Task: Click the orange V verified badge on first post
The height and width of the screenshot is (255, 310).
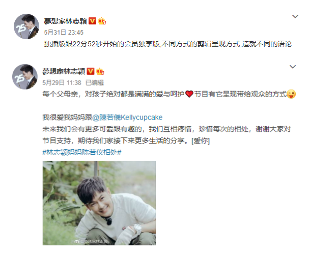Action: pyautogui.click(x=92, y=21)
